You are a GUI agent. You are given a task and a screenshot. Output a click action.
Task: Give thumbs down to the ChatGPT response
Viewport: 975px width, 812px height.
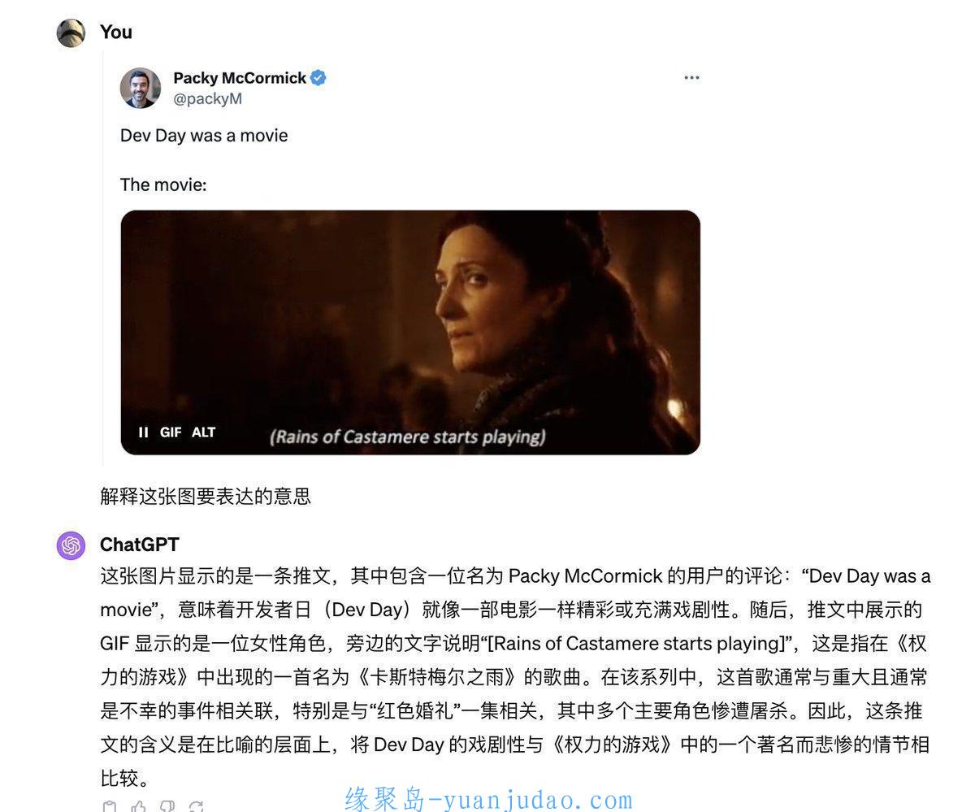[167, 806]
